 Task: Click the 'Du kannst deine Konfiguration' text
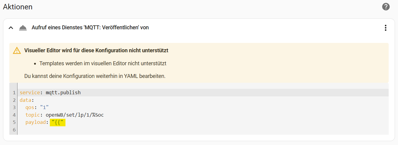point(95,76)
